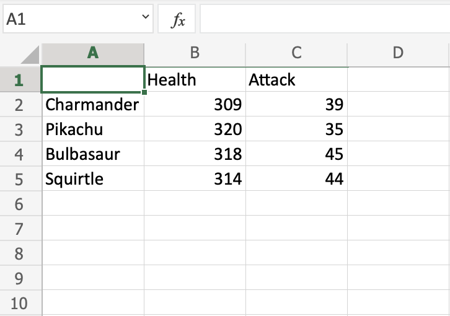The image size is (450, 316).
Task: Select column B header
Action: coord(195,53)
